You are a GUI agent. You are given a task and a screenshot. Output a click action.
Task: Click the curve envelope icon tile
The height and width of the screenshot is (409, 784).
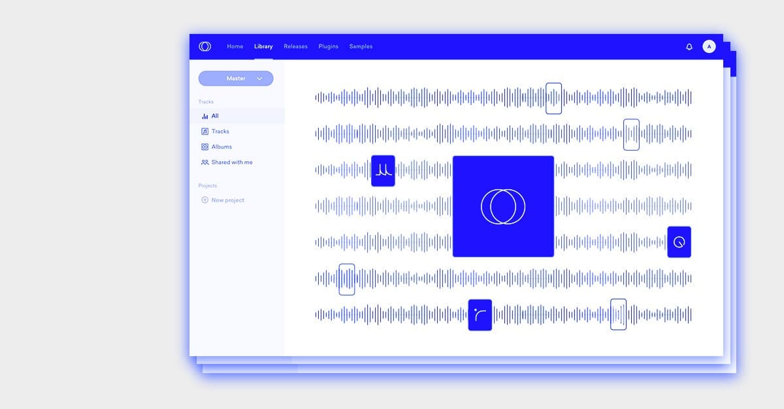click(480, 315)
